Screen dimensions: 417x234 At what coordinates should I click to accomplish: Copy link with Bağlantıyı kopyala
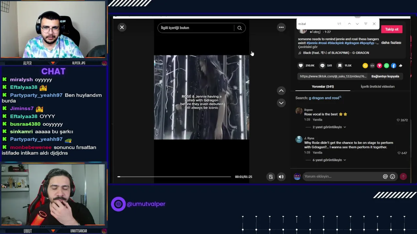click(385, 76)
